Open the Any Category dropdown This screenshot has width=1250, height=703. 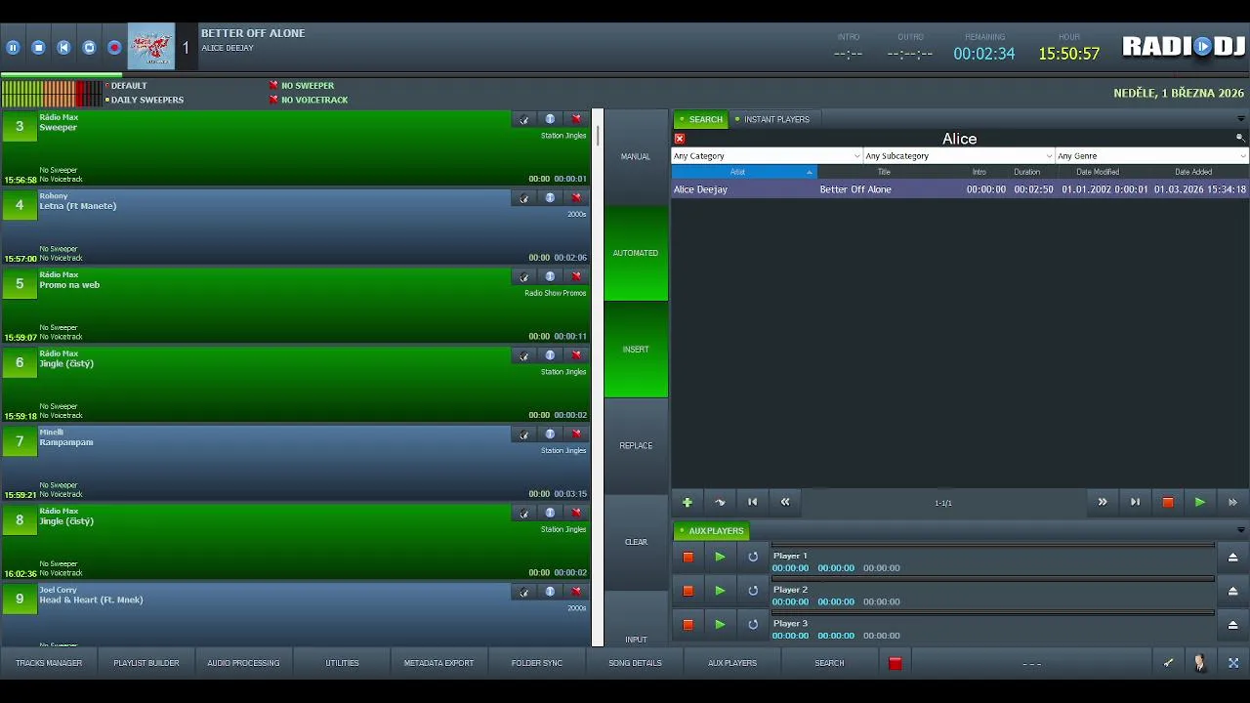pyautogui.click(x=767, y=156)
